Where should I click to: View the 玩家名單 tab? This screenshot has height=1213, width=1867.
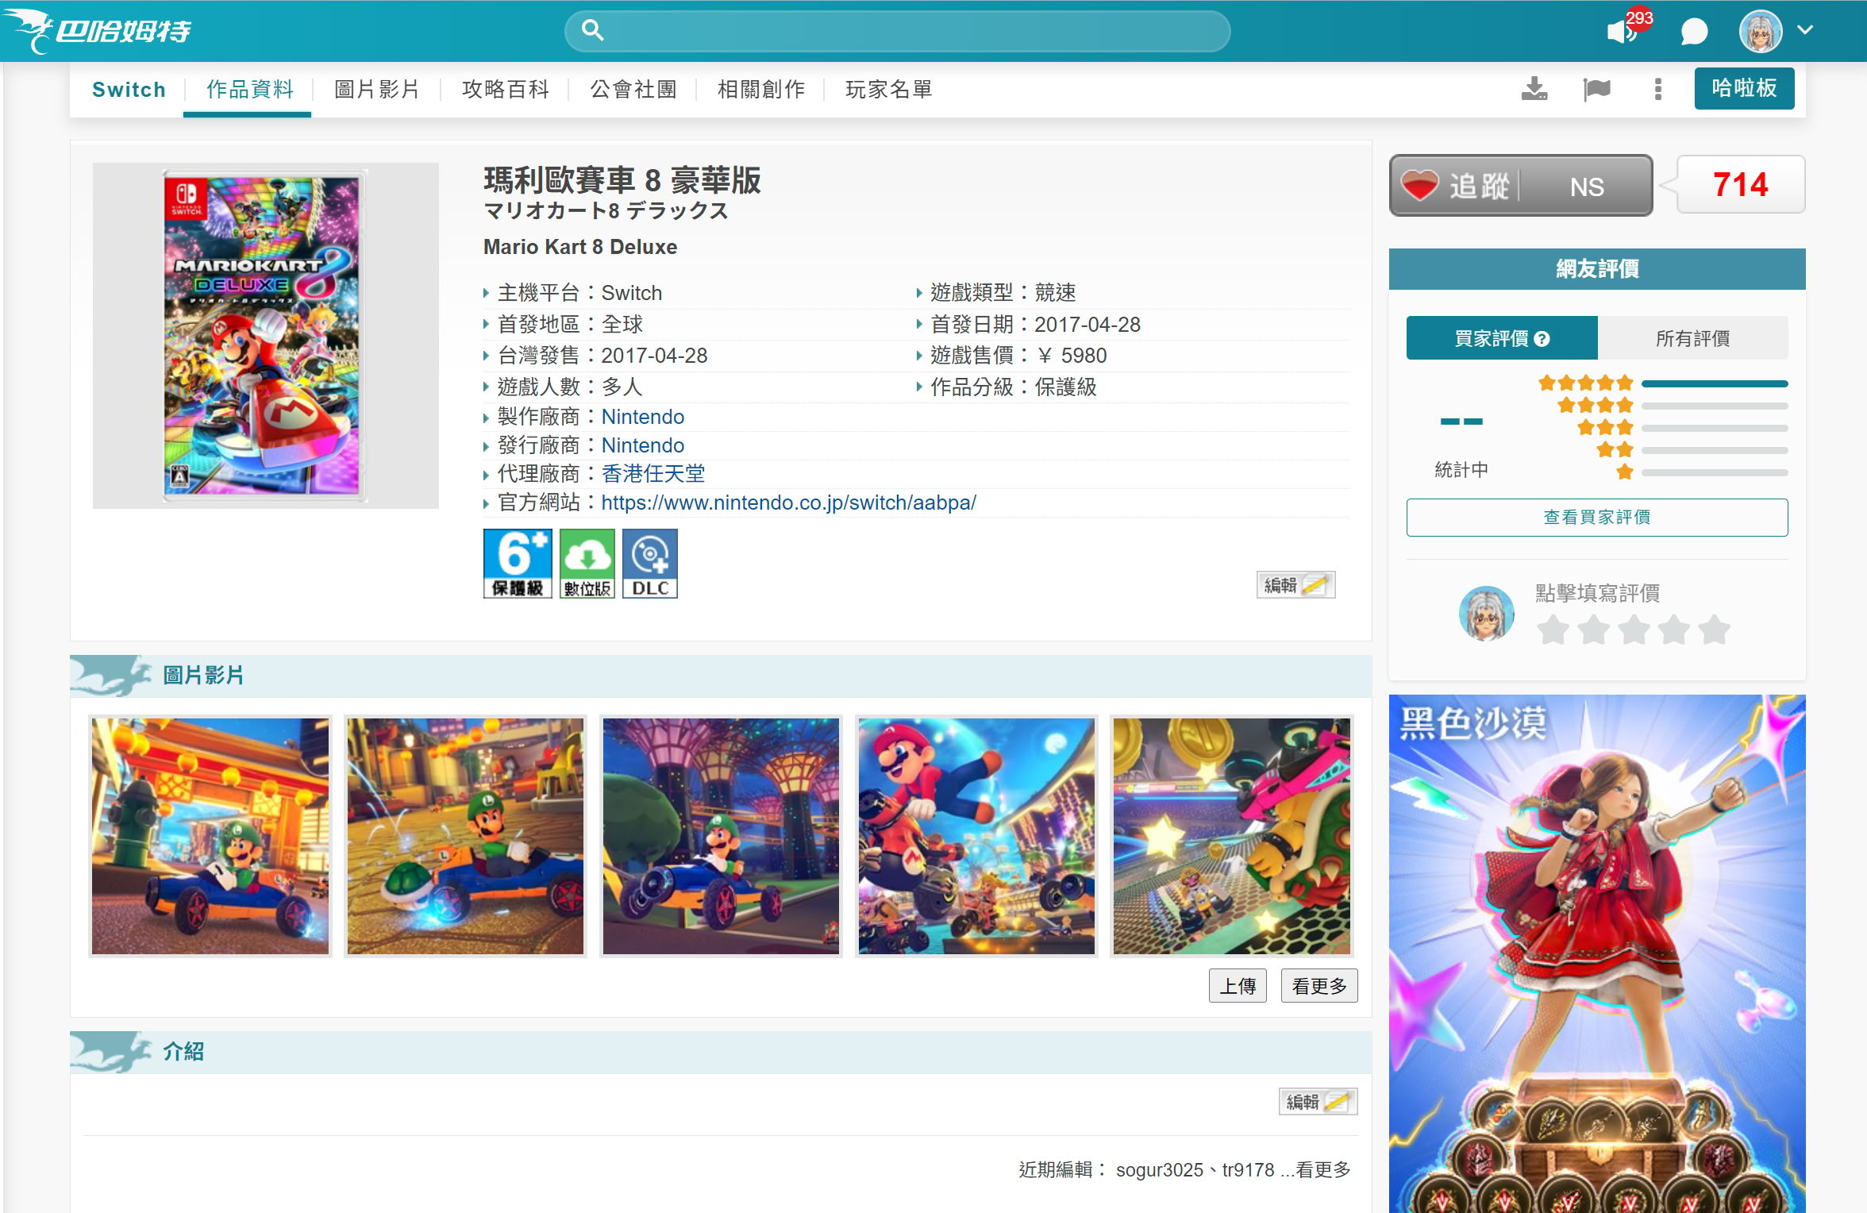pos(889,90)
